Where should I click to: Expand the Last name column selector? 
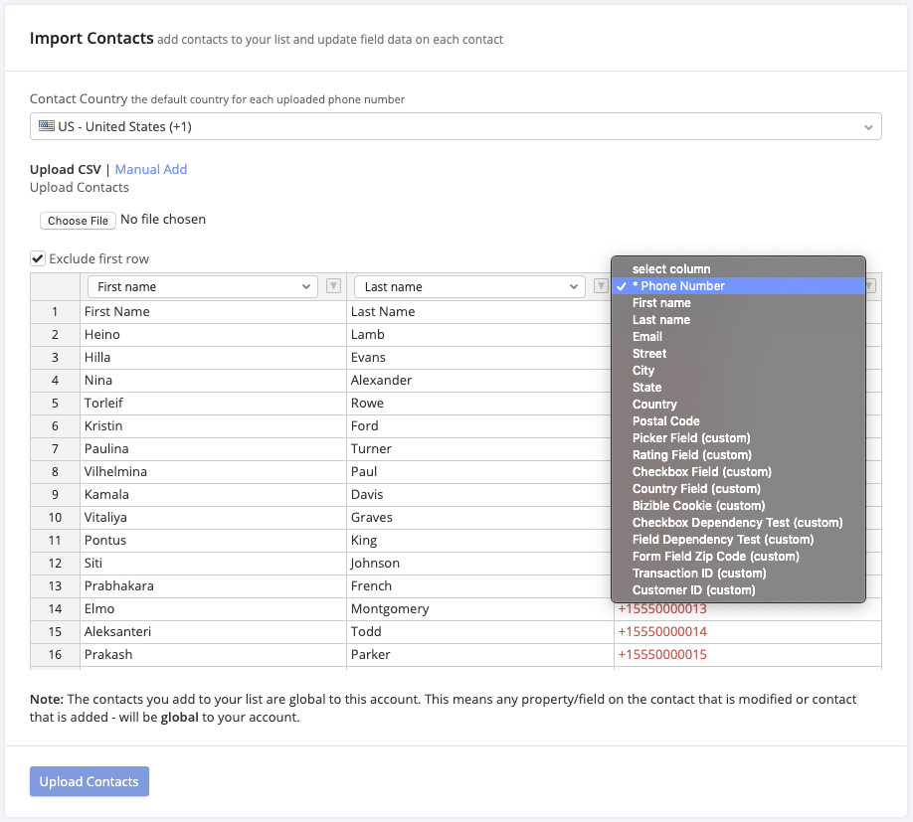pyautogui.click(x=469, y=286)
